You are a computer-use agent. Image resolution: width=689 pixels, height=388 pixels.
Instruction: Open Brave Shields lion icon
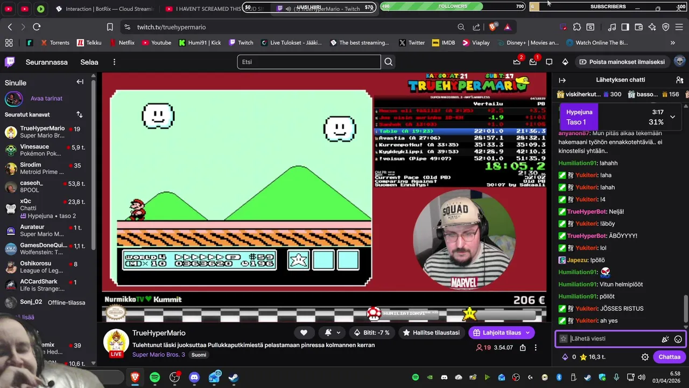[x=493, y=27]
